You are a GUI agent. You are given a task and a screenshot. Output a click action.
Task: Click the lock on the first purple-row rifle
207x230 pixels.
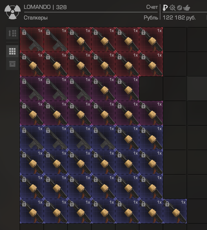point(24,81)
